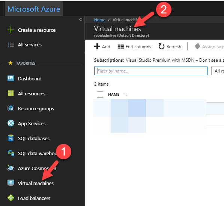
Task: Open Load balancers in sidebar
Action: point(34,198)
